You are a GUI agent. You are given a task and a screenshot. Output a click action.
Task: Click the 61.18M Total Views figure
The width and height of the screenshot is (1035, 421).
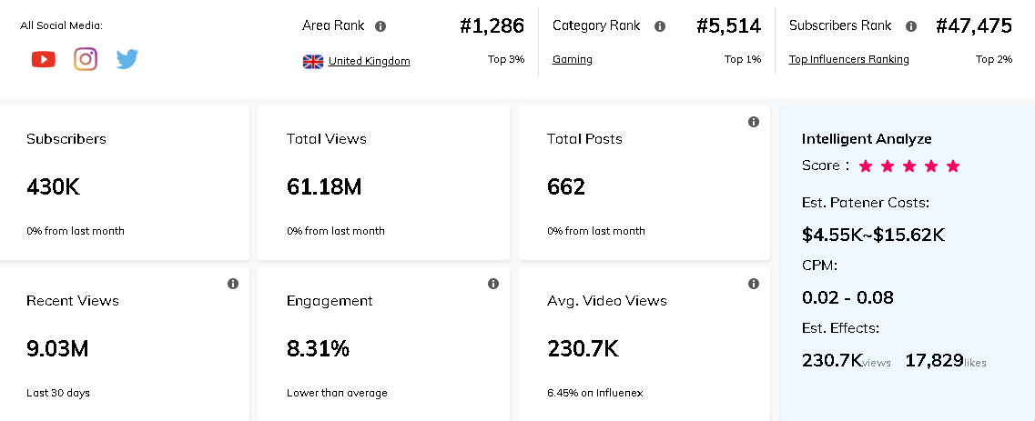pos(324,187)
